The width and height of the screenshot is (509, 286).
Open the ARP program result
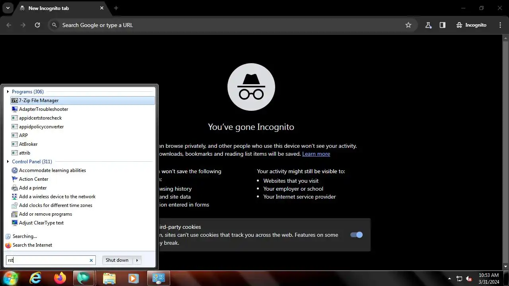pos(82,135)
